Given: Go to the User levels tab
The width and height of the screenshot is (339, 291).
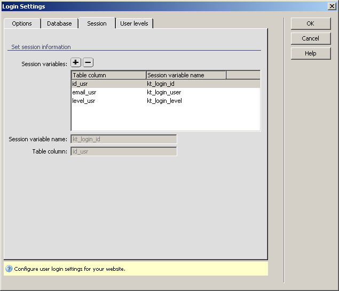Looking at the screenshot, I should point(135,23).
